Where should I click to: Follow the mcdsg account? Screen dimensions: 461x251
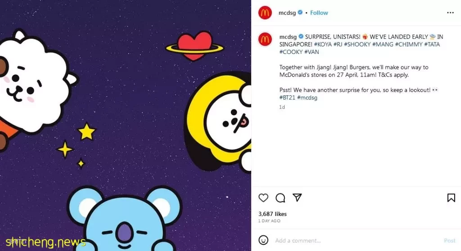point(319,13)
